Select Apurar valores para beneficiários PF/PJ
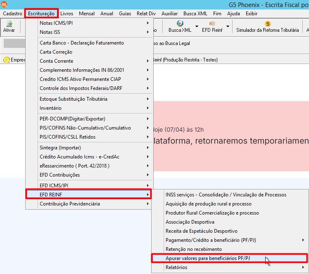This screenshot has height=274, width=309. pyautogui.click(x=229, y=258)
